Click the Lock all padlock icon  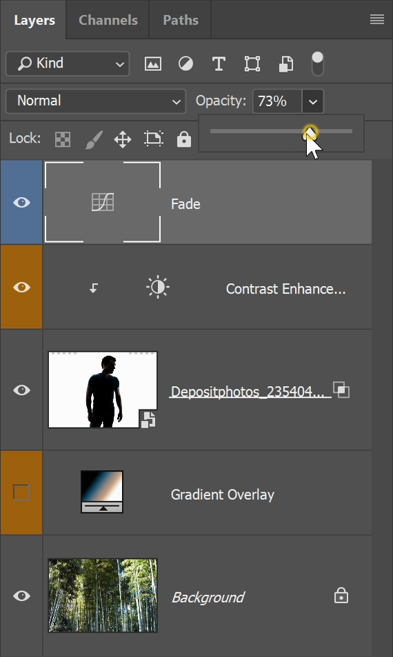click(184, 139)
